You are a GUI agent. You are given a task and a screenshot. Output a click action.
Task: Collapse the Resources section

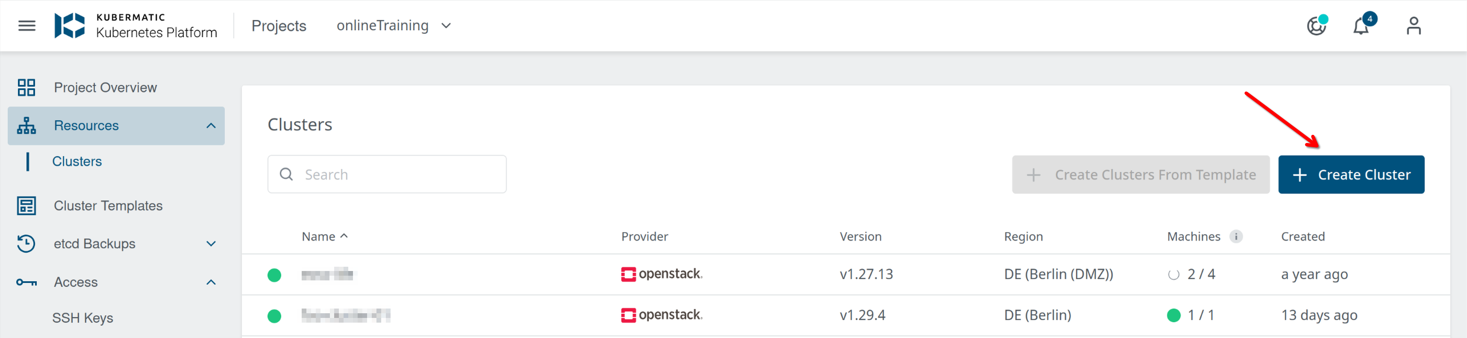[211, 126]
